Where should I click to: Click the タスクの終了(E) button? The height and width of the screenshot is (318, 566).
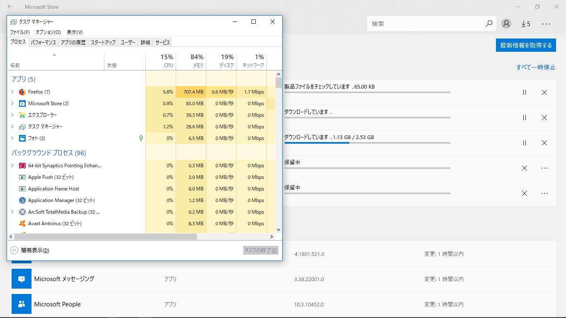click(x=261, y=250)
